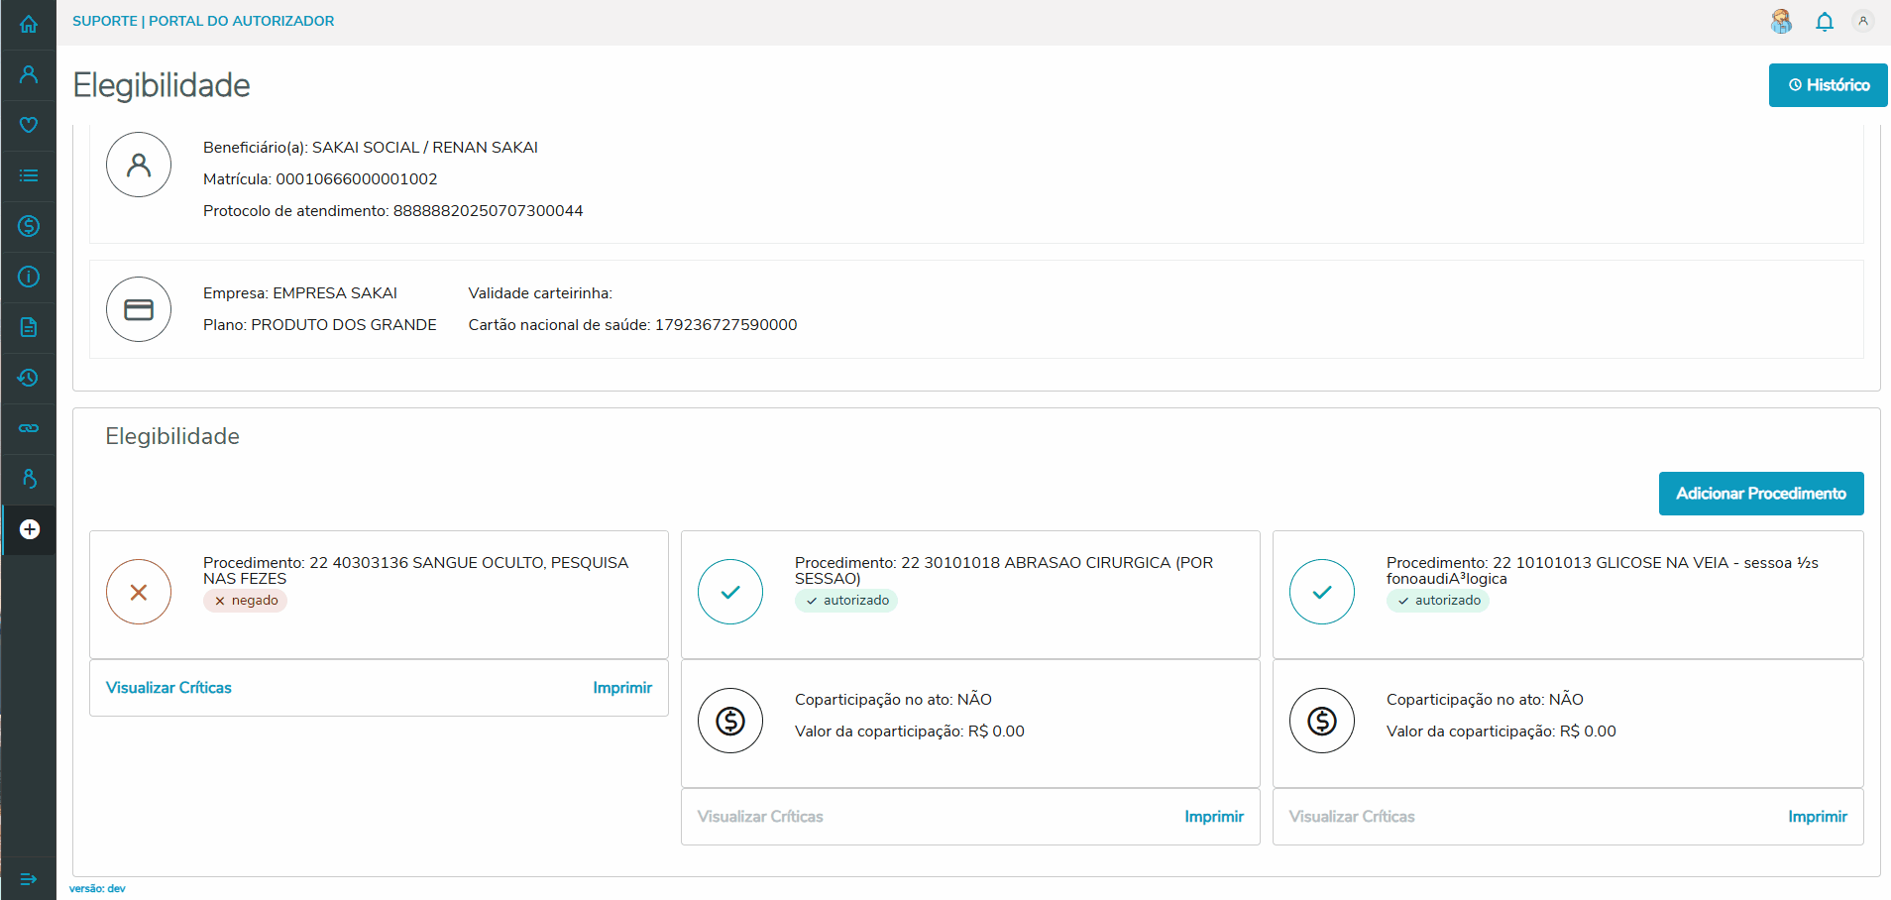This screenshot has width=1891, height=900.
Task: Click the document icon in the sidebar
Action: pyautogui.click(x=29, y=327)
